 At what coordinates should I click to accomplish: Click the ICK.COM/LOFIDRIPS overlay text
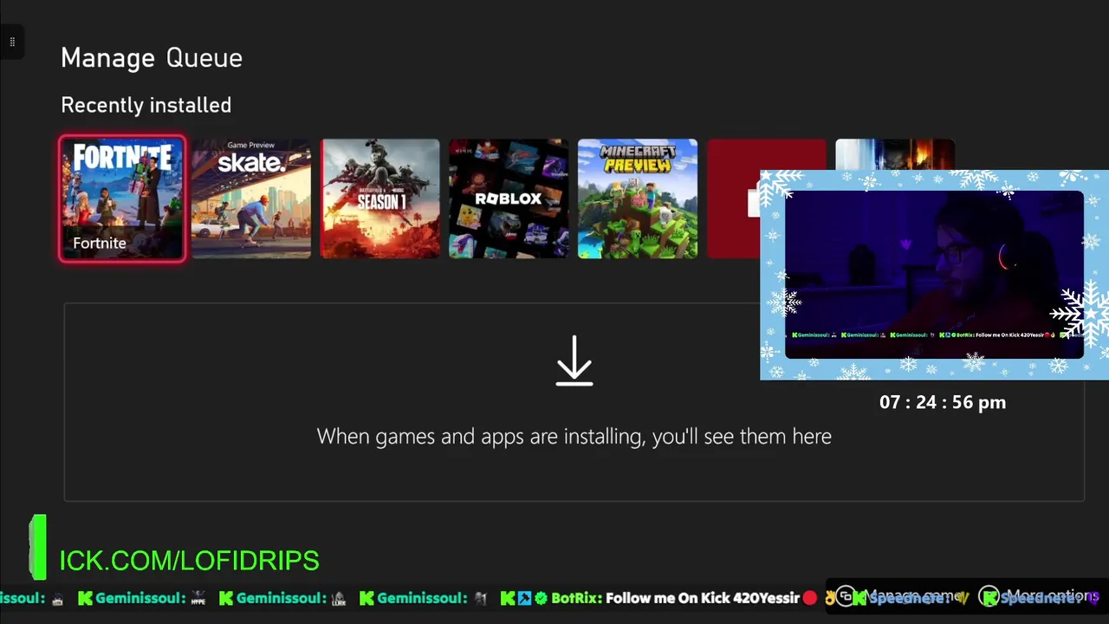click(189, 561)
